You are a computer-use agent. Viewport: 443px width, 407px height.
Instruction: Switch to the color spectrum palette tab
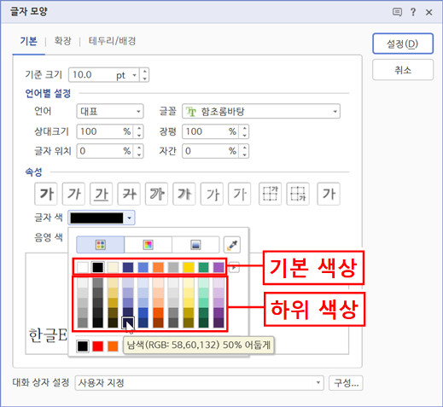pyautogui.click(x=148, y=245)
